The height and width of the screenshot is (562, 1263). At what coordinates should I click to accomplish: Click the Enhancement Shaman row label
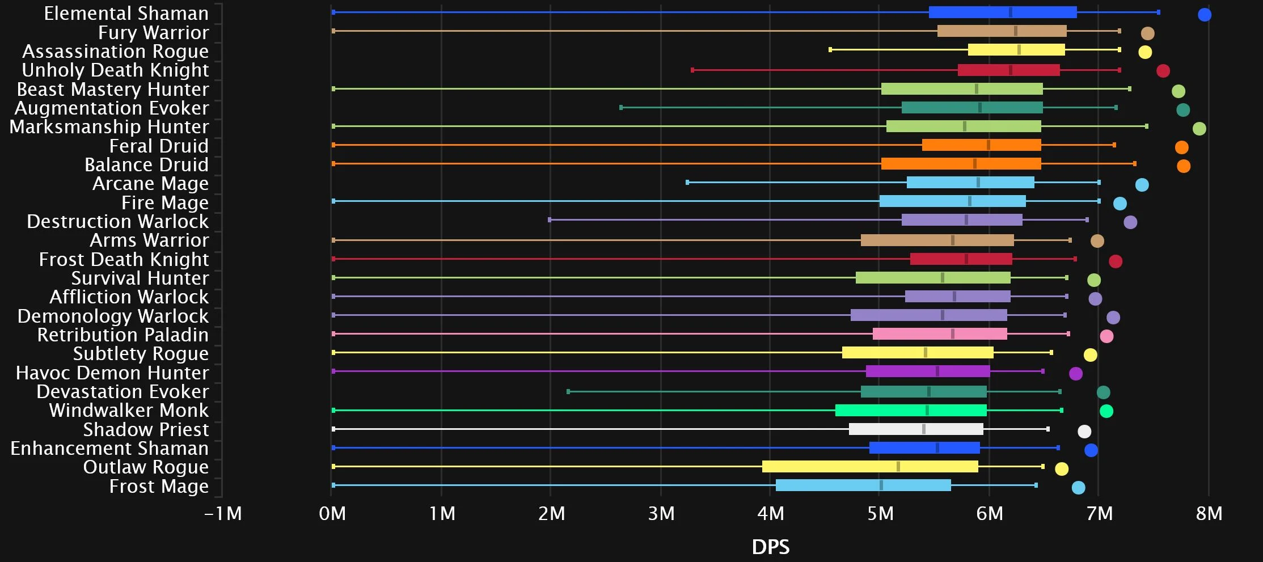coord(109,449)
